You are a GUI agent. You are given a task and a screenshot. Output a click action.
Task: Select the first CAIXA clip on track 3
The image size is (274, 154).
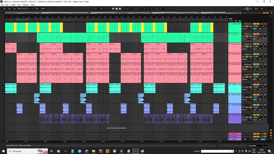pos(11,48)
